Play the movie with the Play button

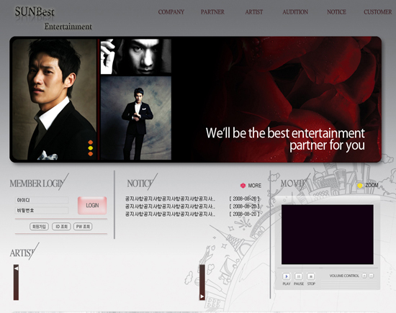(287, 276)
